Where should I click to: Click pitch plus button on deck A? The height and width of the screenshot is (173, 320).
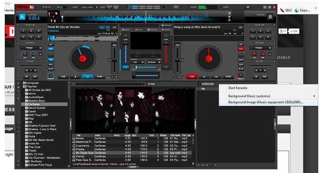coord(116,77)
